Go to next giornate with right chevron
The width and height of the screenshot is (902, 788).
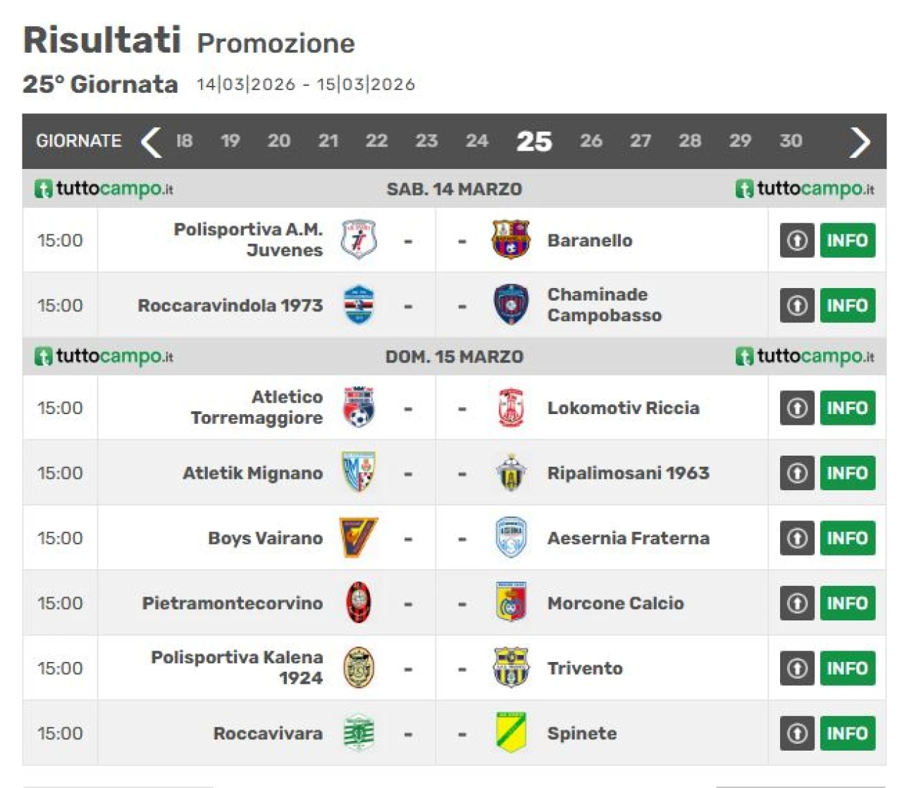pos(860,142)
